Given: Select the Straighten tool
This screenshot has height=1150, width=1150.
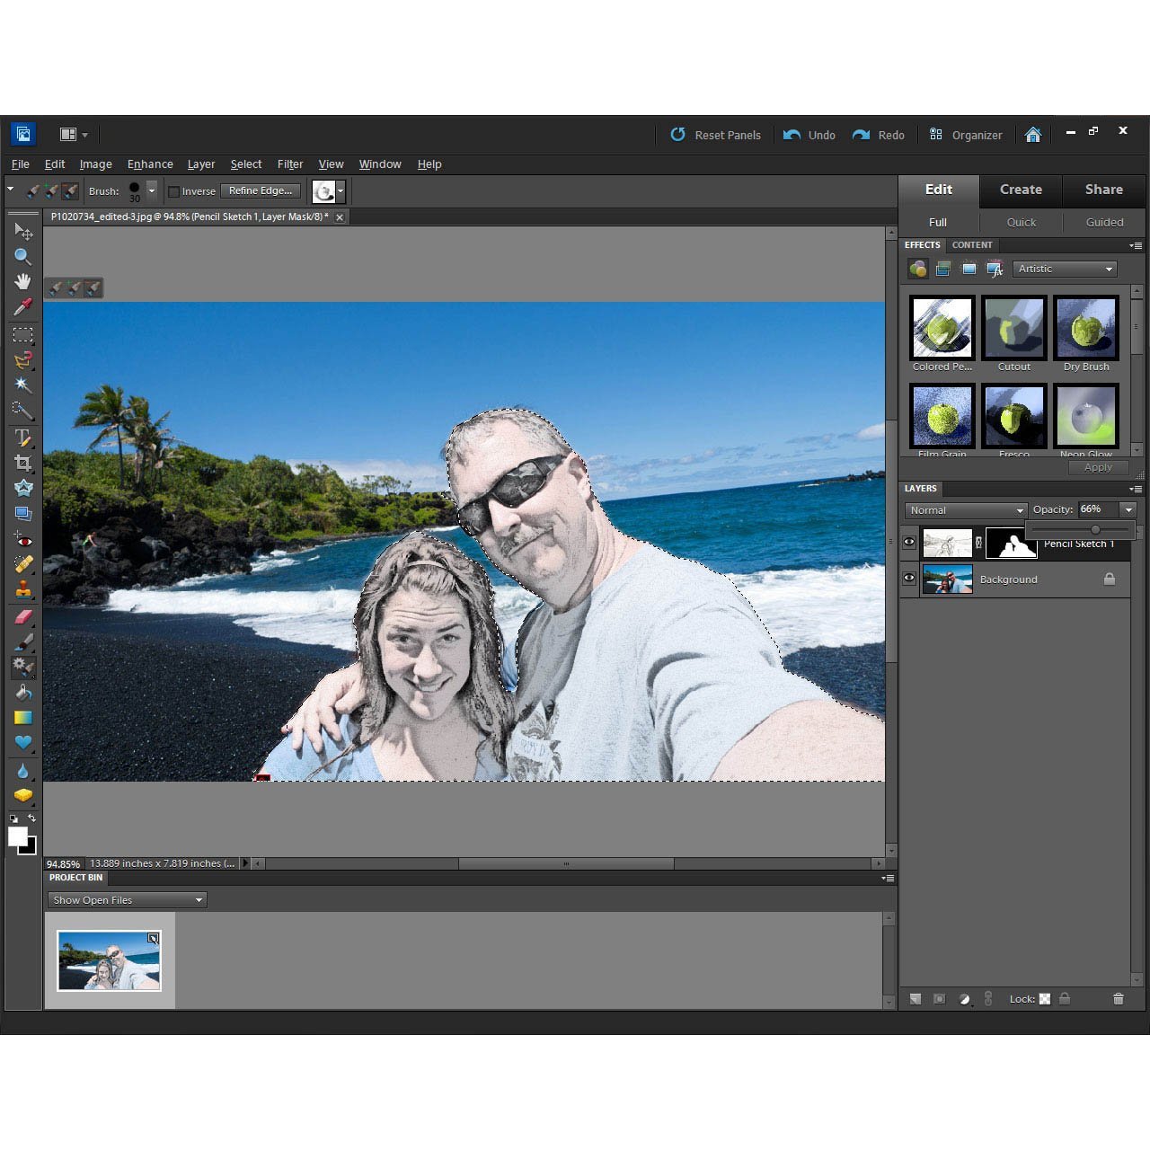Looking at the screenshot, I should coord(23,514).
